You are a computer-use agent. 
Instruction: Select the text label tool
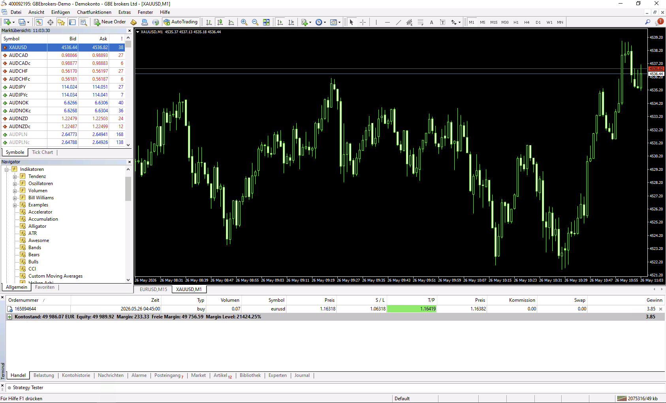442,22
